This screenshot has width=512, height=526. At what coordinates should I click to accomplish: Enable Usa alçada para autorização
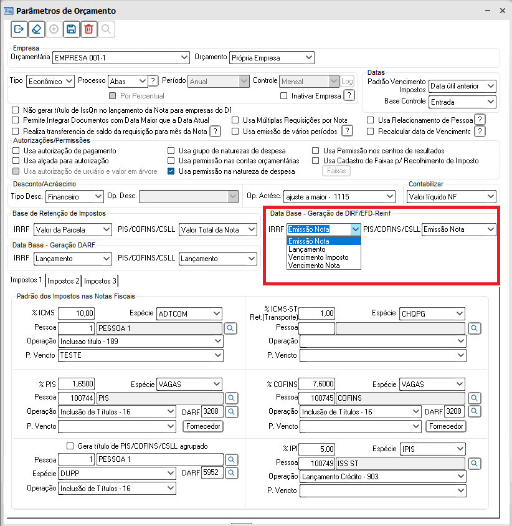pyautogui.click(x=16, y=161)
